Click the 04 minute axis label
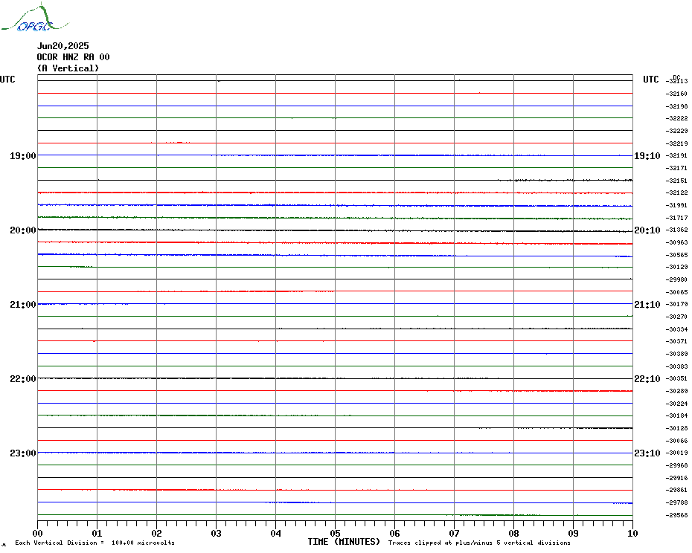The height and width of the screenshot is (553, 692). click(x=276, y=533)
